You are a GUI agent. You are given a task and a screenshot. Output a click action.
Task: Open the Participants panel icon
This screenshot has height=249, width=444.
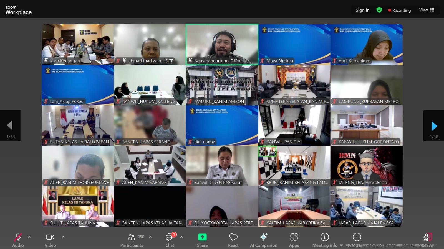point(132,237)
